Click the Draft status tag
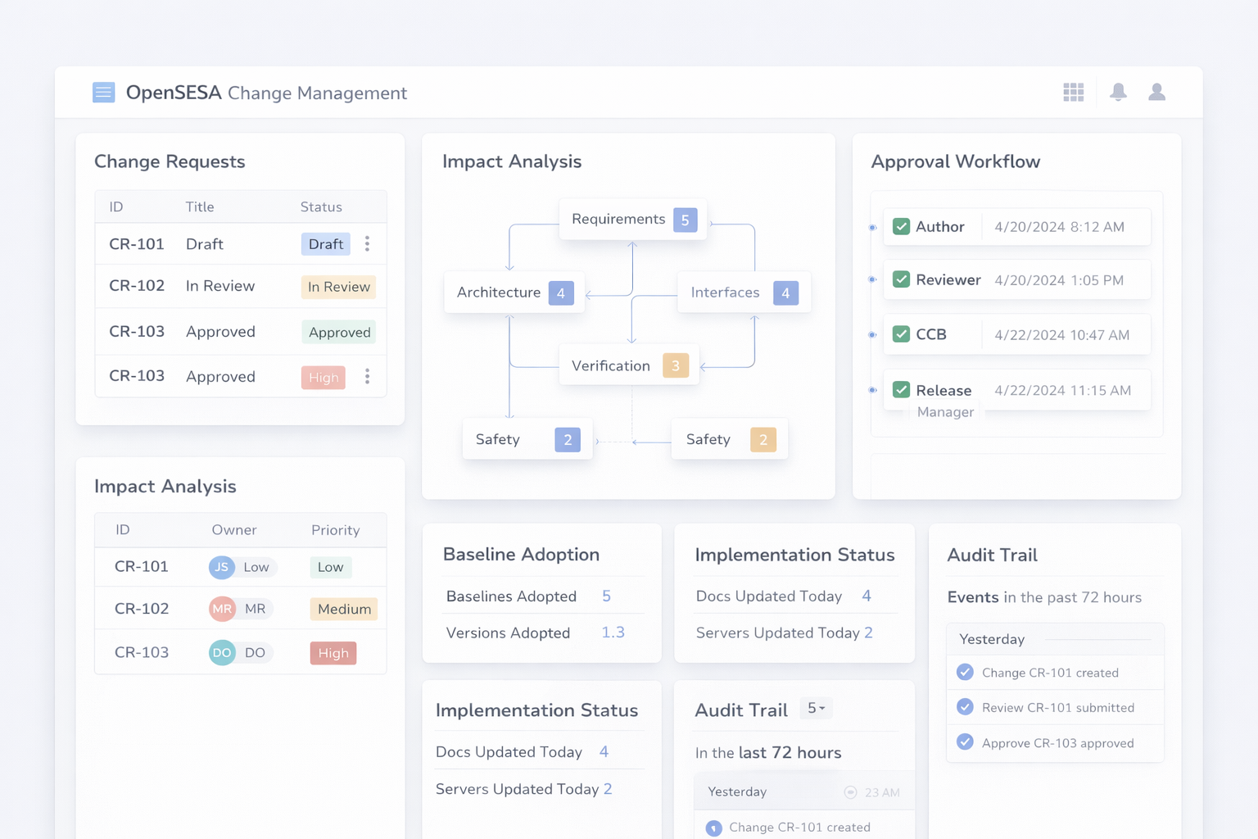This screenshot has height=839, width=1258. coord(326,244)
